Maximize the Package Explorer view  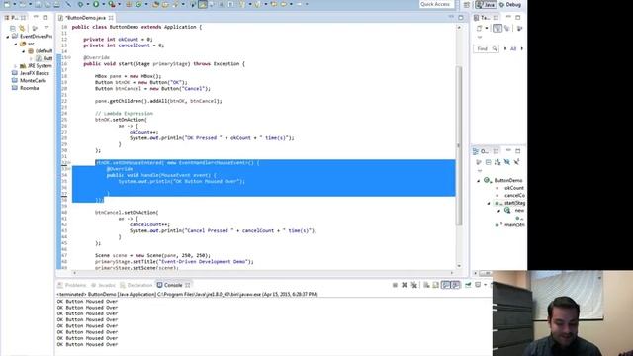[45, 18]
